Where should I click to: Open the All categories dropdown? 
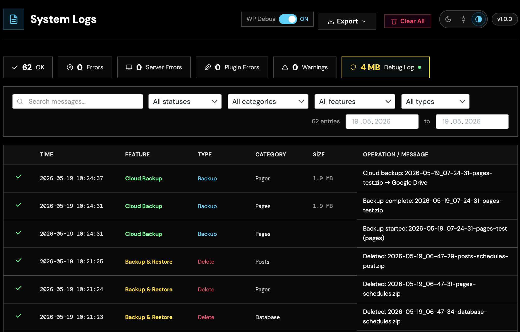pos(268,101)
